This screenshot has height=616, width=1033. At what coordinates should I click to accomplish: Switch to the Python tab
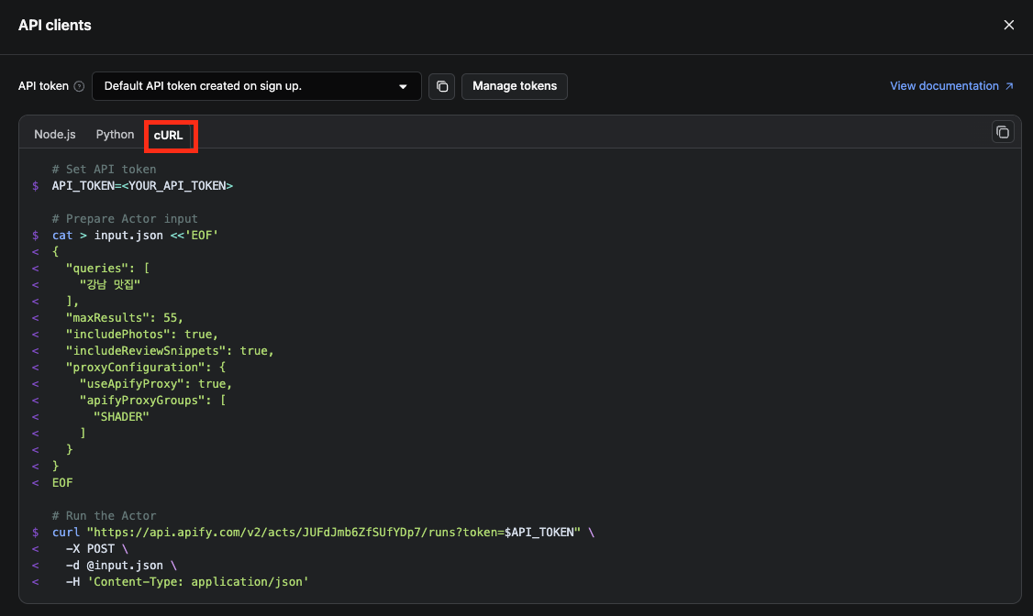(x=115, y=134)
